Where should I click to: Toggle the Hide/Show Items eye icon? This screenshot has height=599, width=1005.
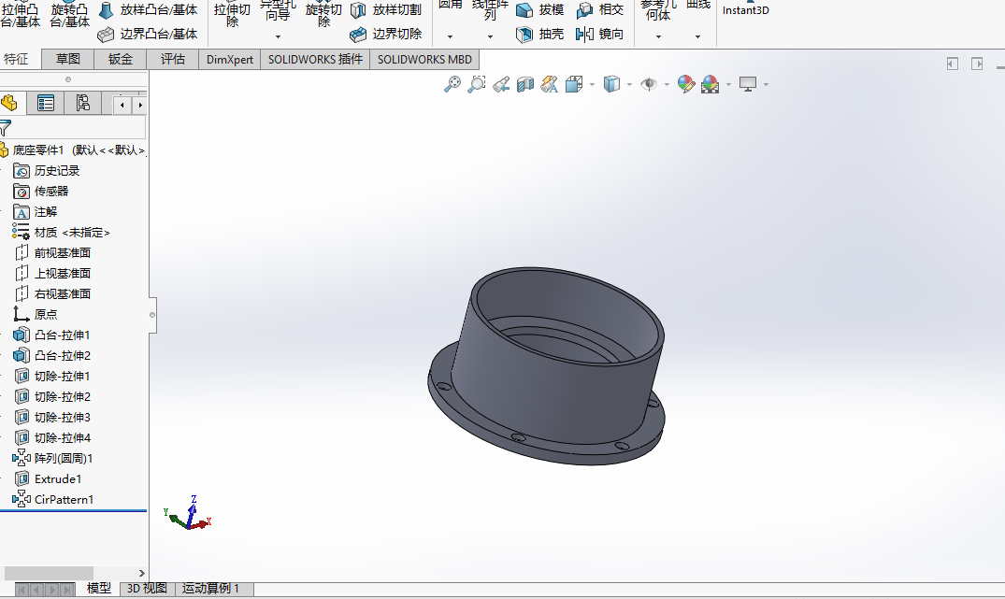click(649, 84)
